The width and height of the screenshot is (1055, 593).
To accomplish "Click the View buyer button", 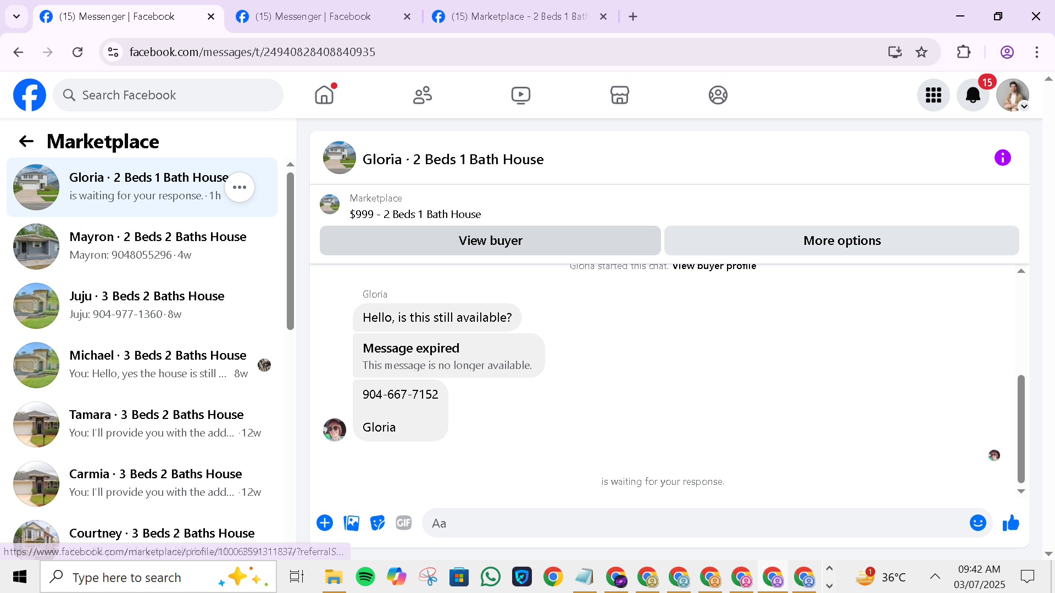I will click(490, 240).
